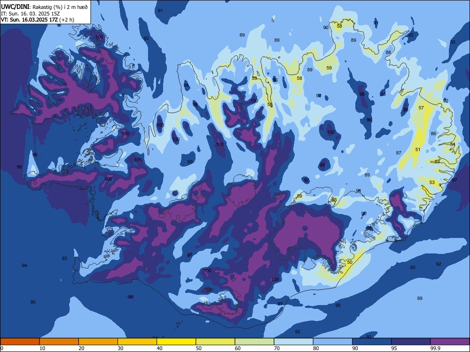Select the pale yellow 50–60 legend swatch
Viewport: 470px width, 352px height.
(x=215, y=342)
